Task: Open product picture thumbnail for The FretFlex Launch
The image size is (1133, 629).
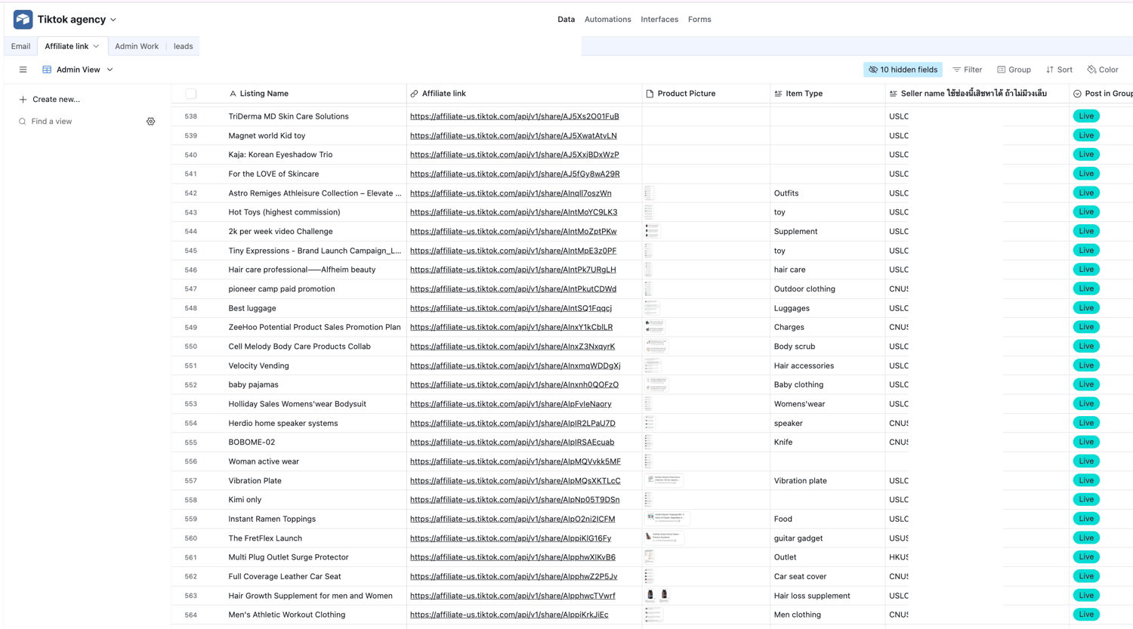Action: (664, 538)
